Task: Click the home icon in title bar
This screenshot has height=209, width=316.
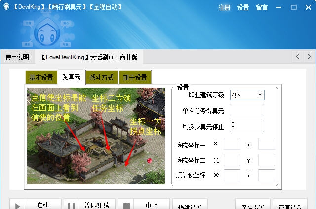Action: tap(6, 6)
